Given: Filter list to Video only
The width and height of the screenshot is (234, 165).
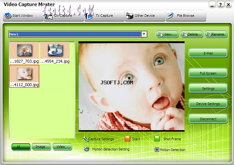Looking at the screenshot, I should [x=62, y=147].
